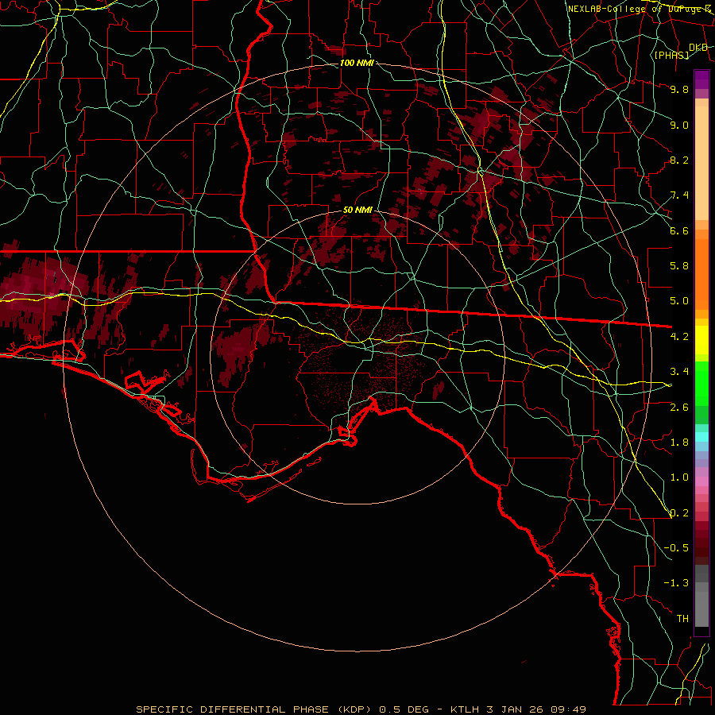Click the "50 NMI" range ring label

(357, 210)
